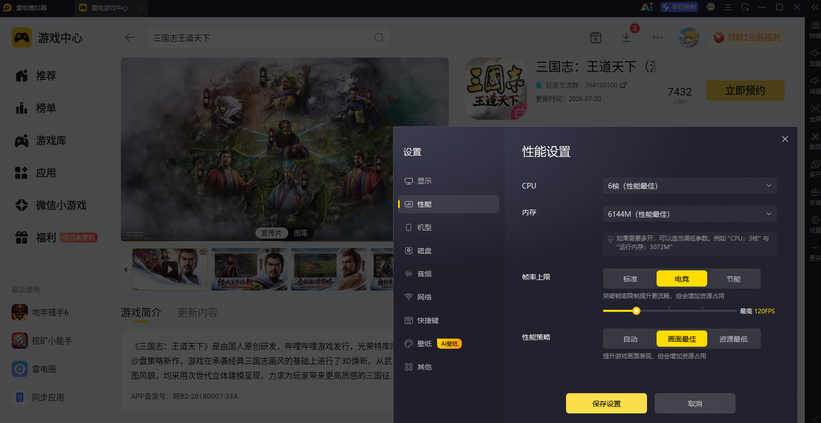Viewport: 821px width, 423px height.
Task: Click the AI icon in title bar
Action: point(647,7)
